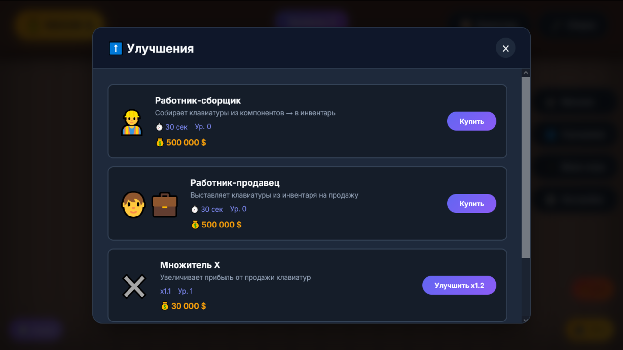Click the salesman worker face icon
This screenshot has height=350, width=623.
(134, 204)
